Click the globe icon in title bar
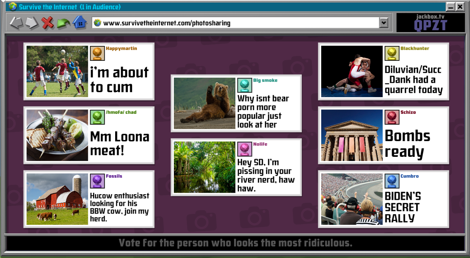This screenshot has height=258, width=470. click(13, 7)
